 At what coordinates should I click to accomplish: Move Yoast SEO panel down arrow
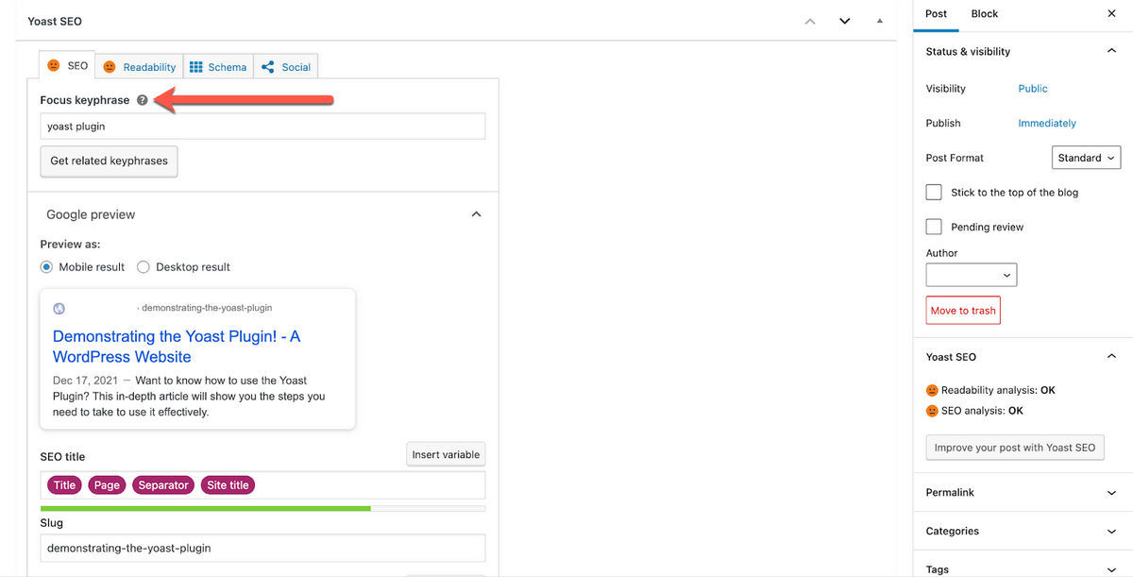point(845,21)
